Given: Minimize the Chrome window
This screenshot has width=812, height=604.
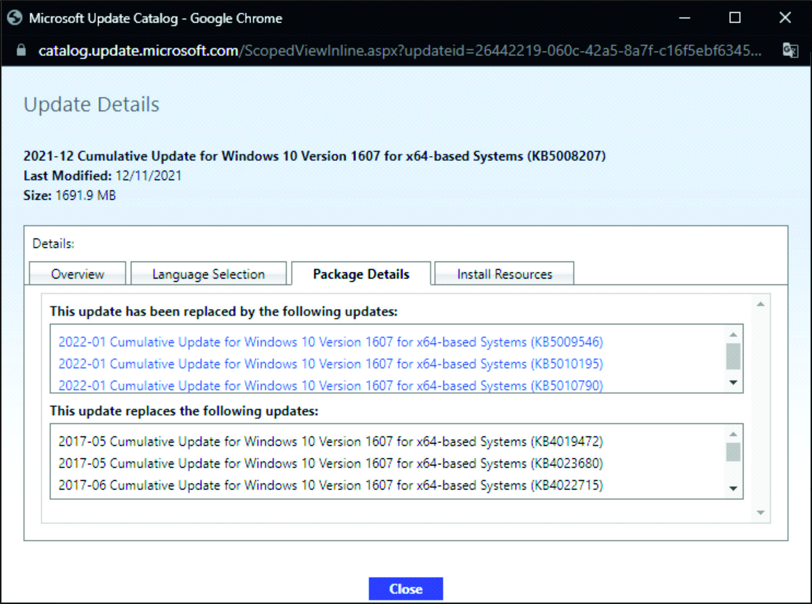Looking at the screenshot, I should pos(685,18).
